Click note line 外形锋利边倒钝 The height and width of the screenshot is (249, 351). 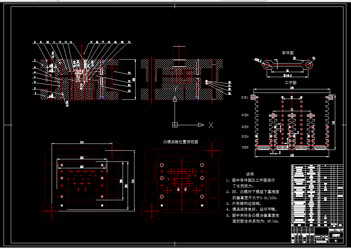(x=247, y=203)
